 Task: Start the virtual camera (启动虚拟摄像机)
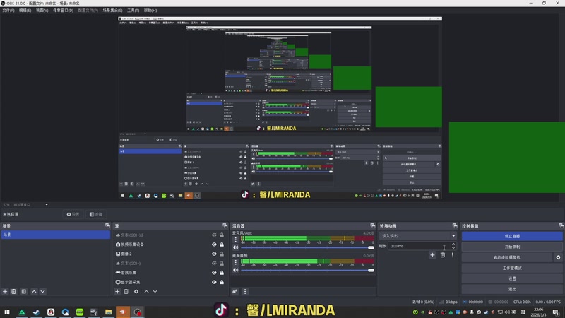(507, 257)
